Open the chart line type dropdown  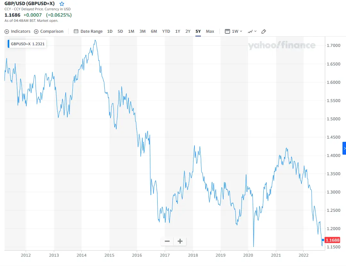252,31
